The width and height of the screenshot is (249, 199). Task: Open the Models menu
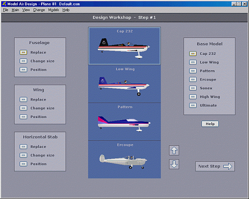tap(54, 10)
